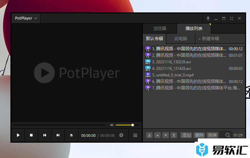Click the PotPlayer logo in video area

click(x=77, y=73)
